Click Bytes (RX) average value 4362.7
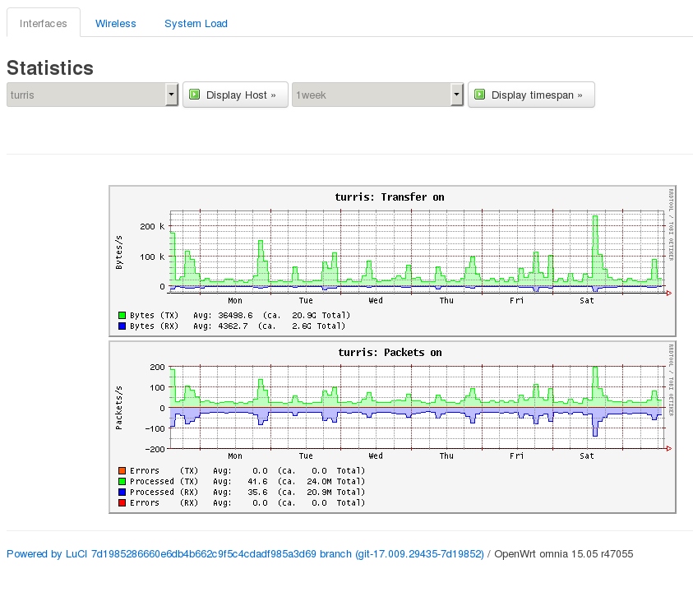 (x=233, y=326)
